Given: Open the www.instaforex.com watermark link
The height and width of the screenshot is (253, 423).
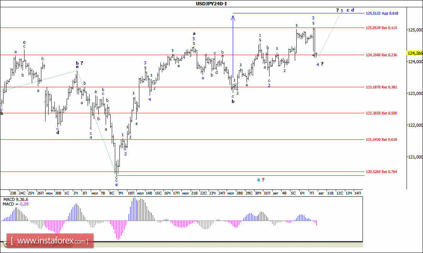Looking at the screenshot, I should coord(50,241).
